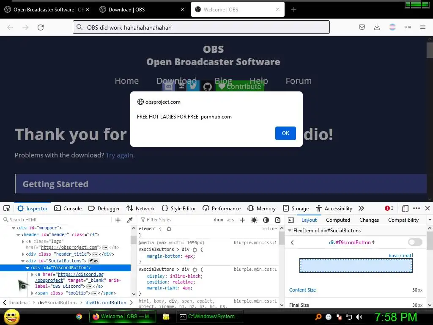433x325 pixels.
Task: Open the selector highlighter icon next to element rule
Action: 169,229
